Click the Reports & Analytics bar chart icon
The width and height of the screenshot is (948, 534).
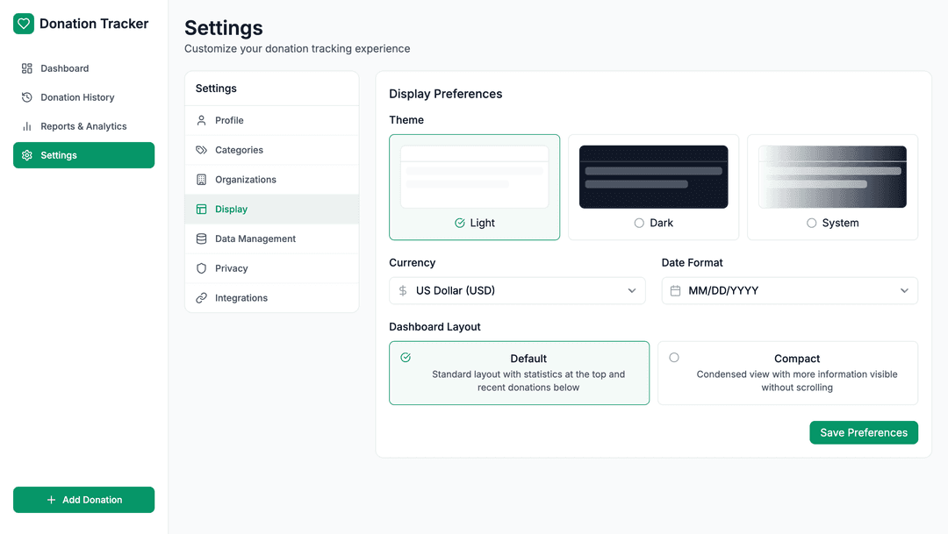pos(27,126)
